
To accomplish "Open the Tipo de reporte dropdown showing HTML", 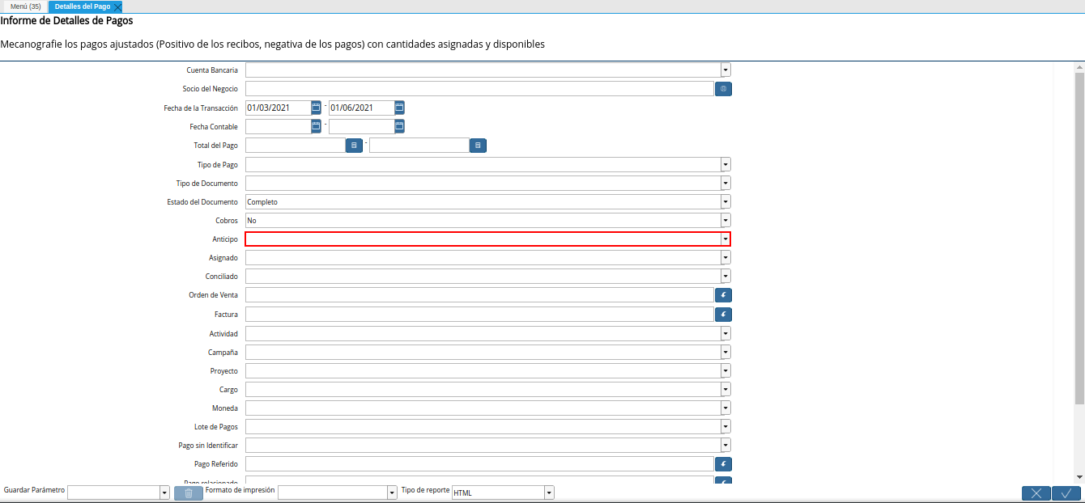I will 548,492.
